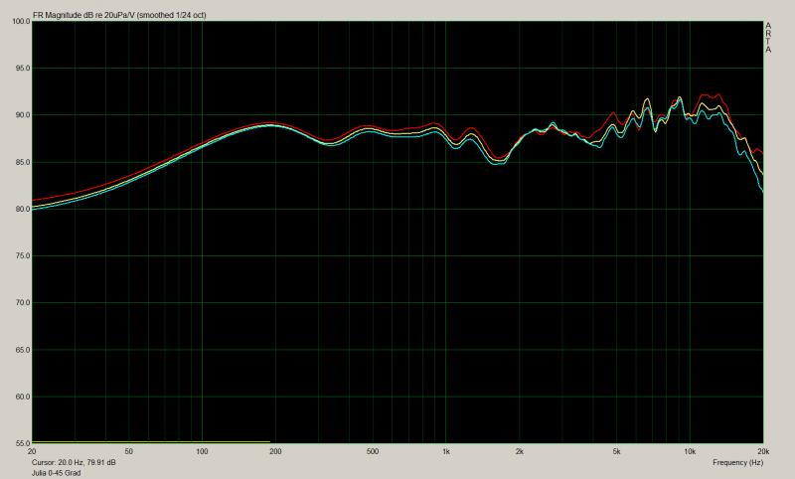Click the 75.0 y-axis label
The image size is (795, 479).
(x=22, y=256)
